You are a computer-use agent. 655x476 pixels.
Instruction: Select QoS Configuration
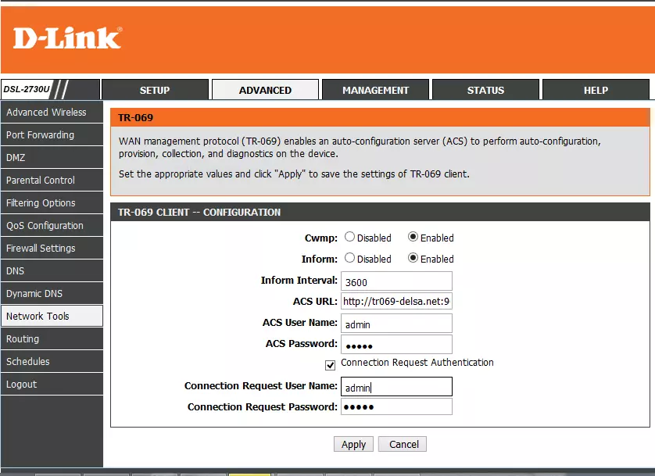[x=52, y=225]
